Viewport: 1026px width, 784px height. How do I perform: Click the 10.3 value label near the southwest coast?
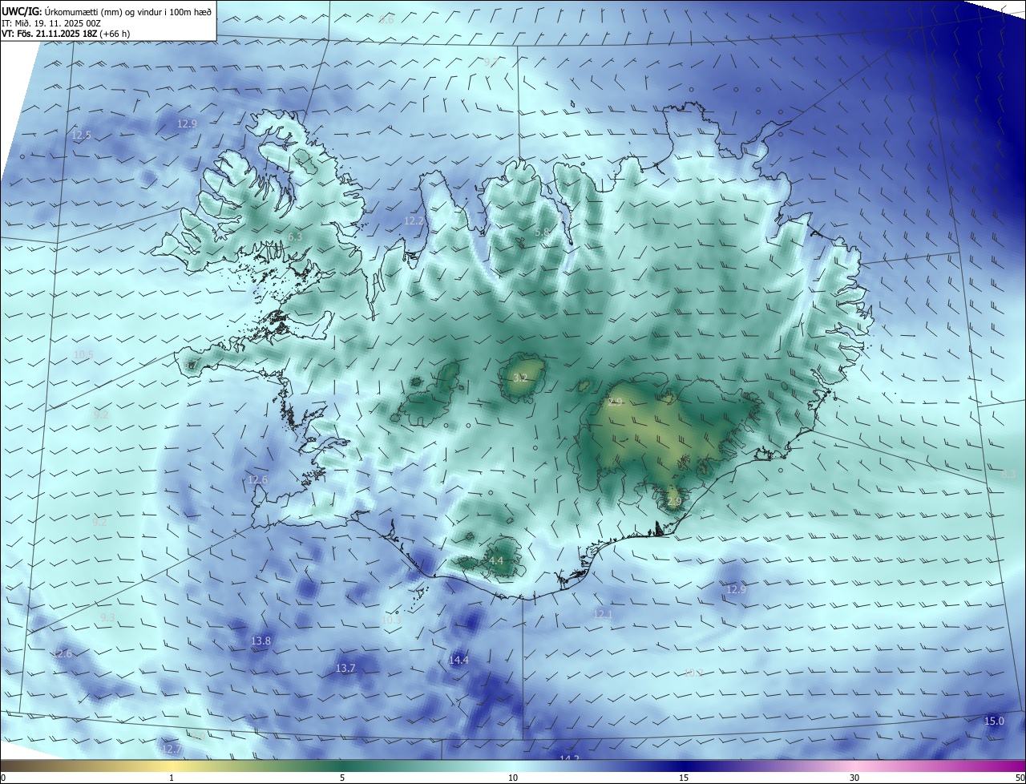point(391,620)
